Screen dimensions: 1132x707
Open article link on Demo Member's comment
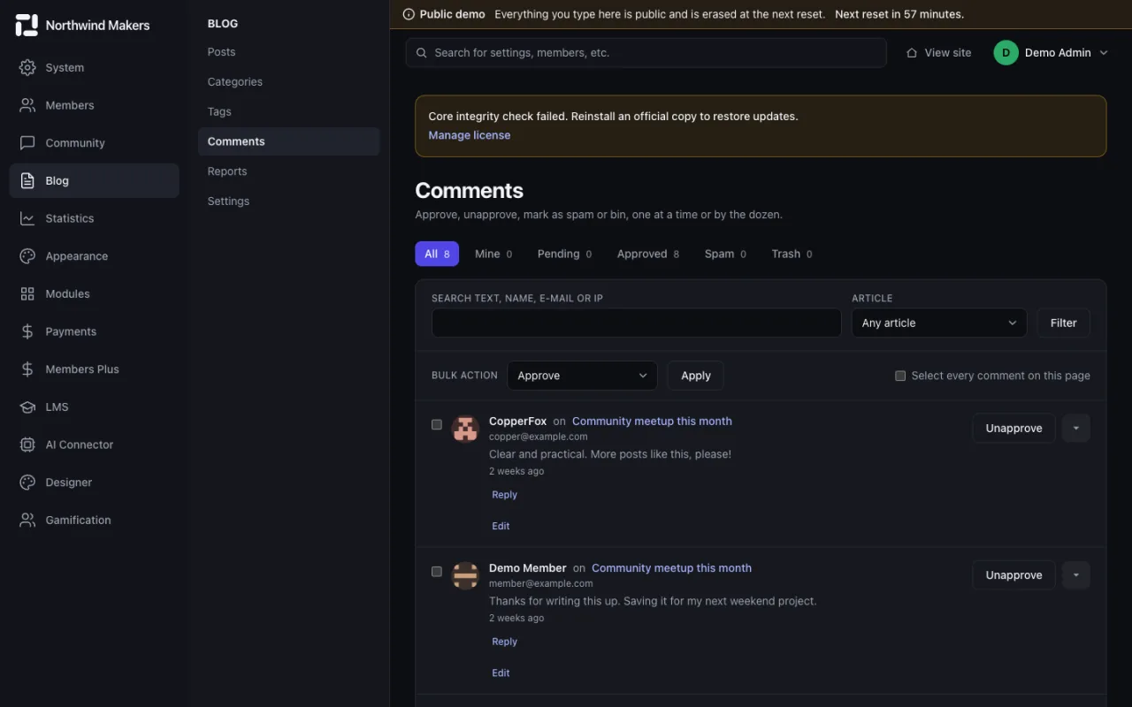tap(671, 567)
